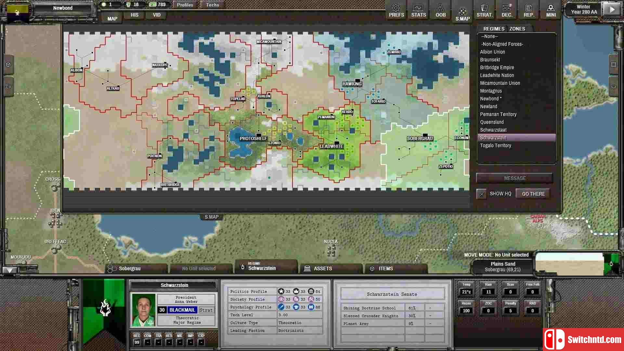Open the Profiles tab
The height and width of the screenshot is (351, 624).
coord(185,5)
